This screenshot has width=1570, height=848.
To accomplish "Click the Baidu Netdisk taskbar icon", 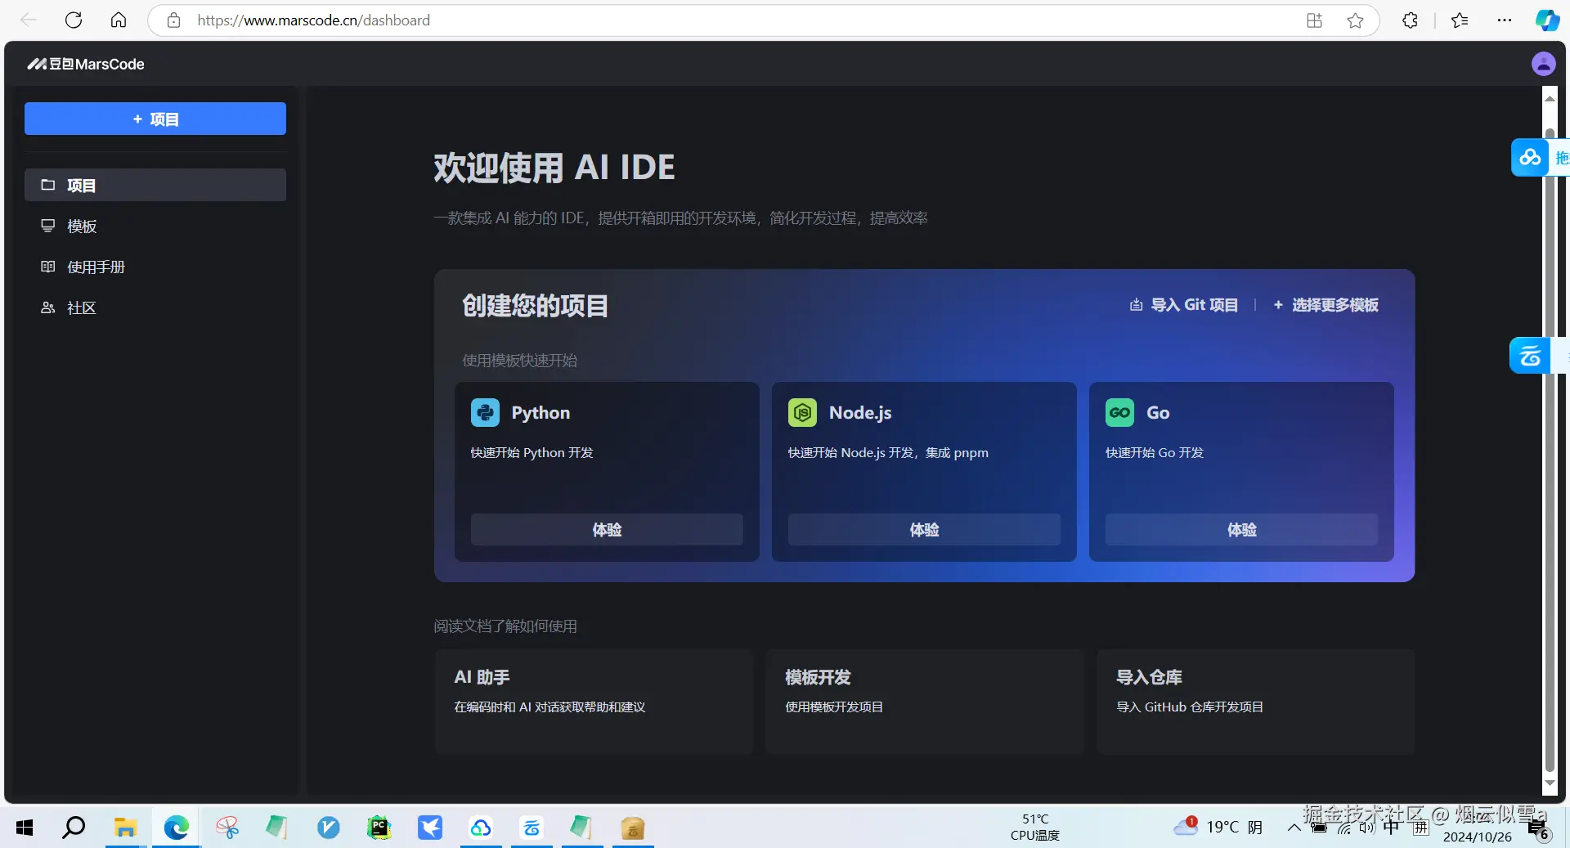I will (x=481, y=828).
